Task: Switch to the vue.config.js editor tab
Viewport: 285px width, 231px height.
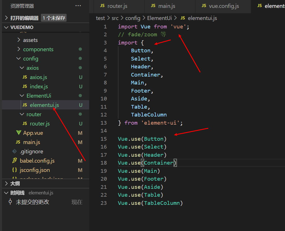Action: (x=223, y=6)
